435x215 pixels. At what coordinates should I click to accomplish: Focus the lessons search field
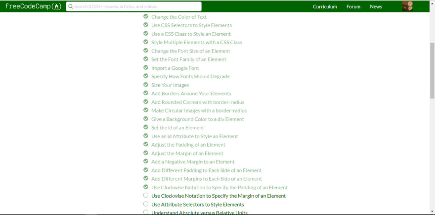click(x=134, y=6)
